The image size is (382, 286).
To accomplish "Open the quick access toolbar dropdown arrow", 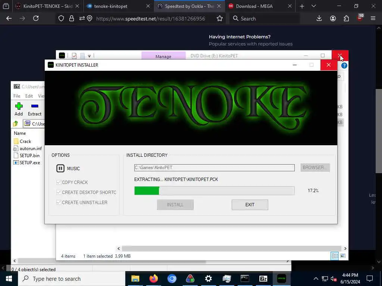I will [x=90, y=56].
